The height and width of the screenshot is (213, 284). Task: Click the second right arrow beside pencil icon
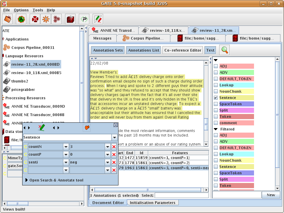point(58,128)
